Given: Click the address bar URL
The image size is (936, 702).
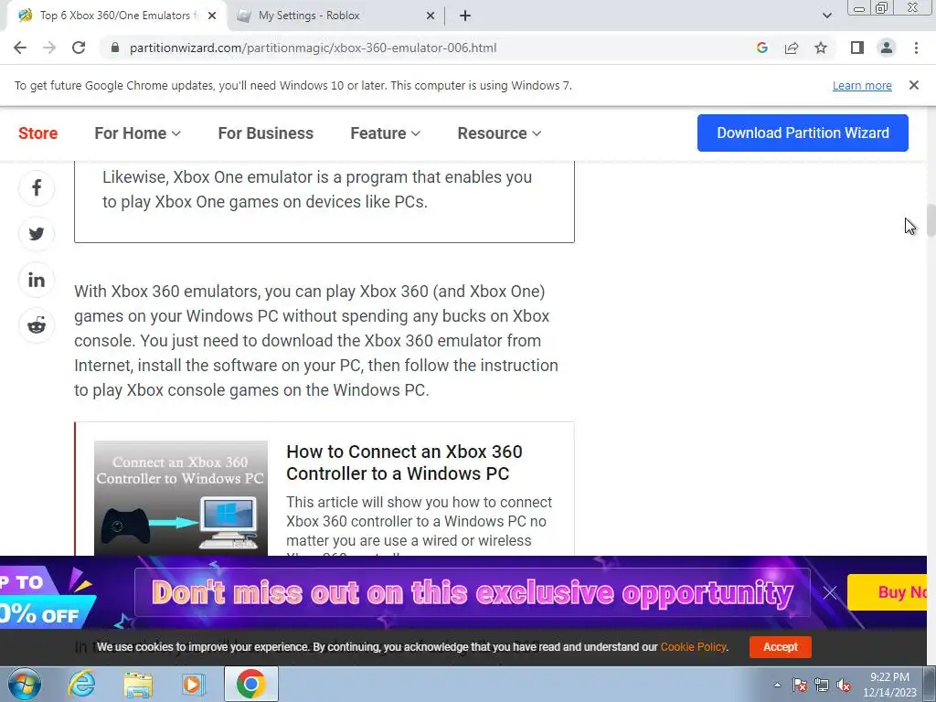Looking at the screenshot, I should pos(313,48).
